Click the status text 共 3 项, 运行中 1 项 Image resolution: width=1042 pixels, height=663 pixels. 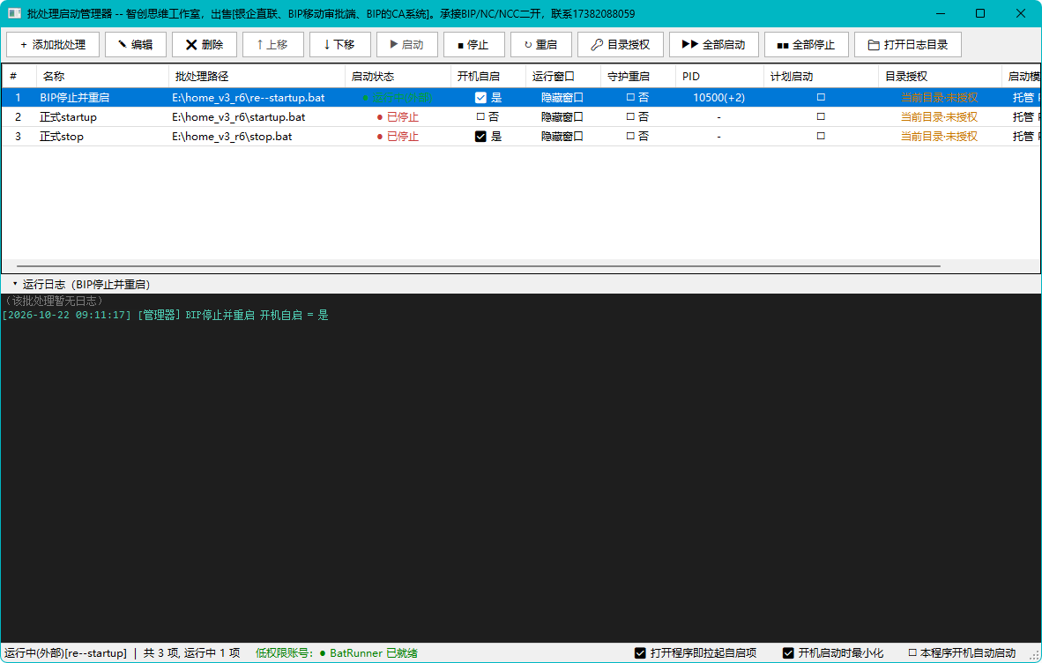(x=191, y=653)
